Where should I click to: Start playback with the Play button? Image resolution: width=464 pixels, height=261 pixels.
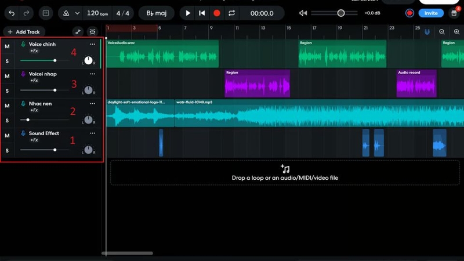pos(187,13)
